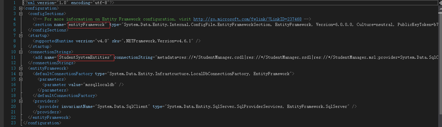Open the go.microsoft.com fwlink URL in comment

pos(248,19)
